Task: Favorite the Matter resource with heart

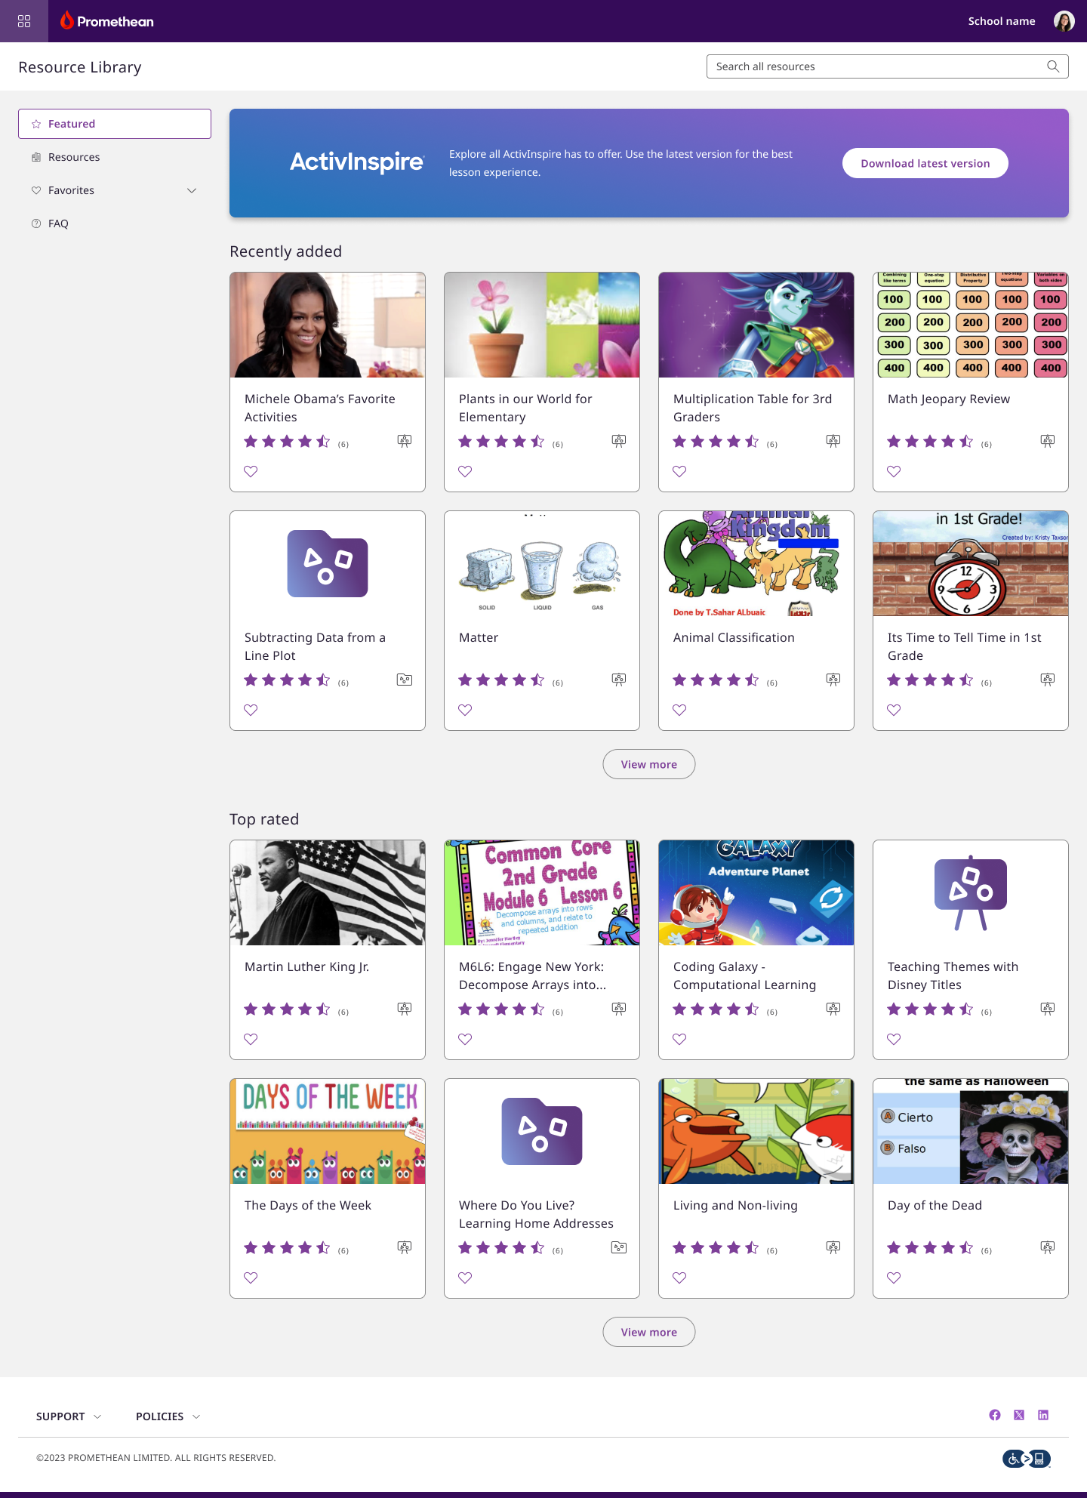Action: tap(465, 710)
